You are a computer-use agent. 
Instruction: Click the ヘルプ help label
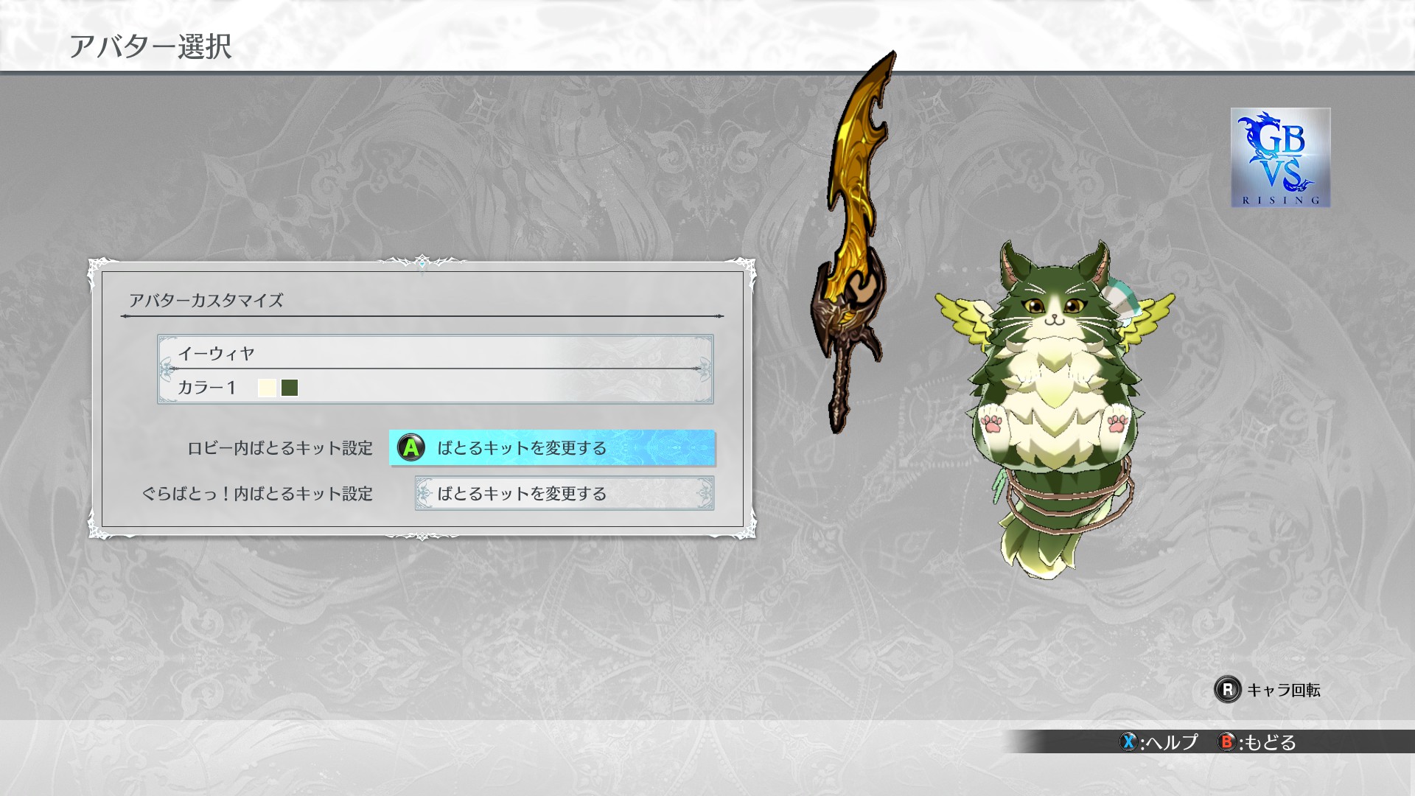[1173, 741]
